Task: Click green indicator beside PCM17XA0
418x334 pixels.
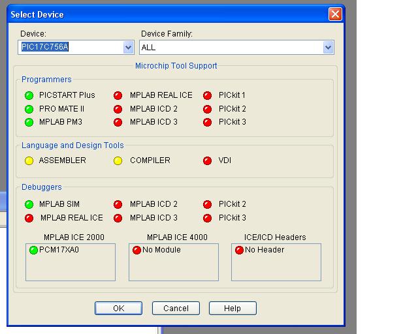Action: pyautogui.click(x=33, y=250)
